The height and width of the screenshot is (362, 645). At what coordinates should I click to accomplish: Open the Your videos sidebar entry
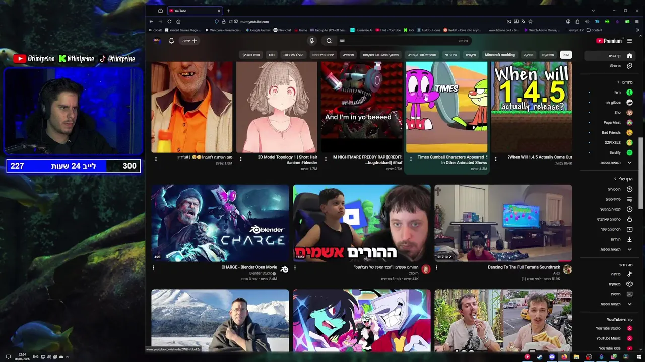click(x=609, y=229)
